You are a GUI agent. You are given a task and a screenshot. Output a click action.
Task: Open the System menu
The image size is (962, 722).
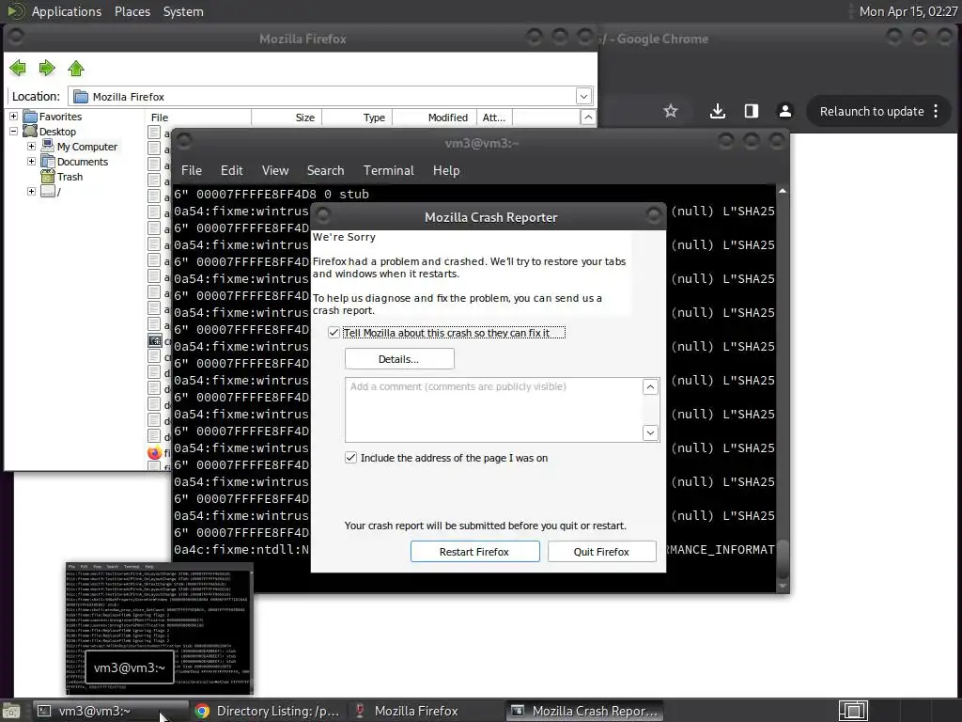pyautogui.click(x=183, y=11)
